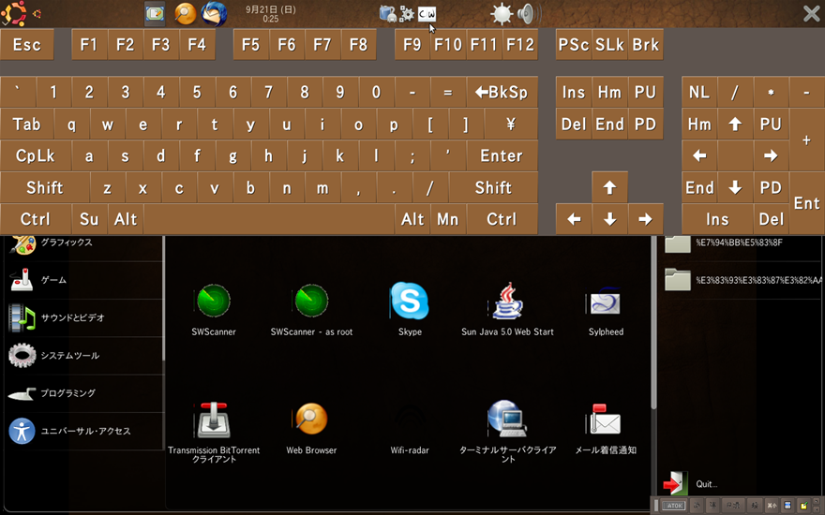The width and height of the screenshot is (825, 515).
Task: Click the volume speaker icon
Action: point(526,13)
